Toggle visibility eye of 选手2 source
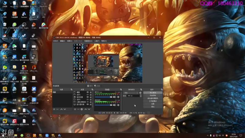 [x=88, y=99]
